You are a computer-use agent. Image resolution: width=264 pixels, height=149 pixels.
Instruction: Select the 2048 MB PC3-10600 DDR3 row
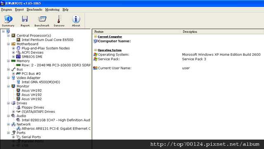point(56,65)
